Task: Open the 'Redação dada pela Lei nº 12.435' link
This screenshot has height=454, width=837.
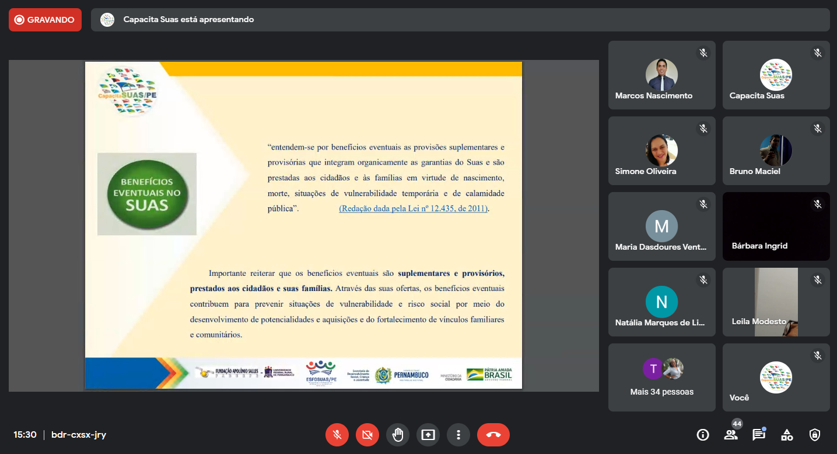Action: pyautogui.click(x=413, y=208)
